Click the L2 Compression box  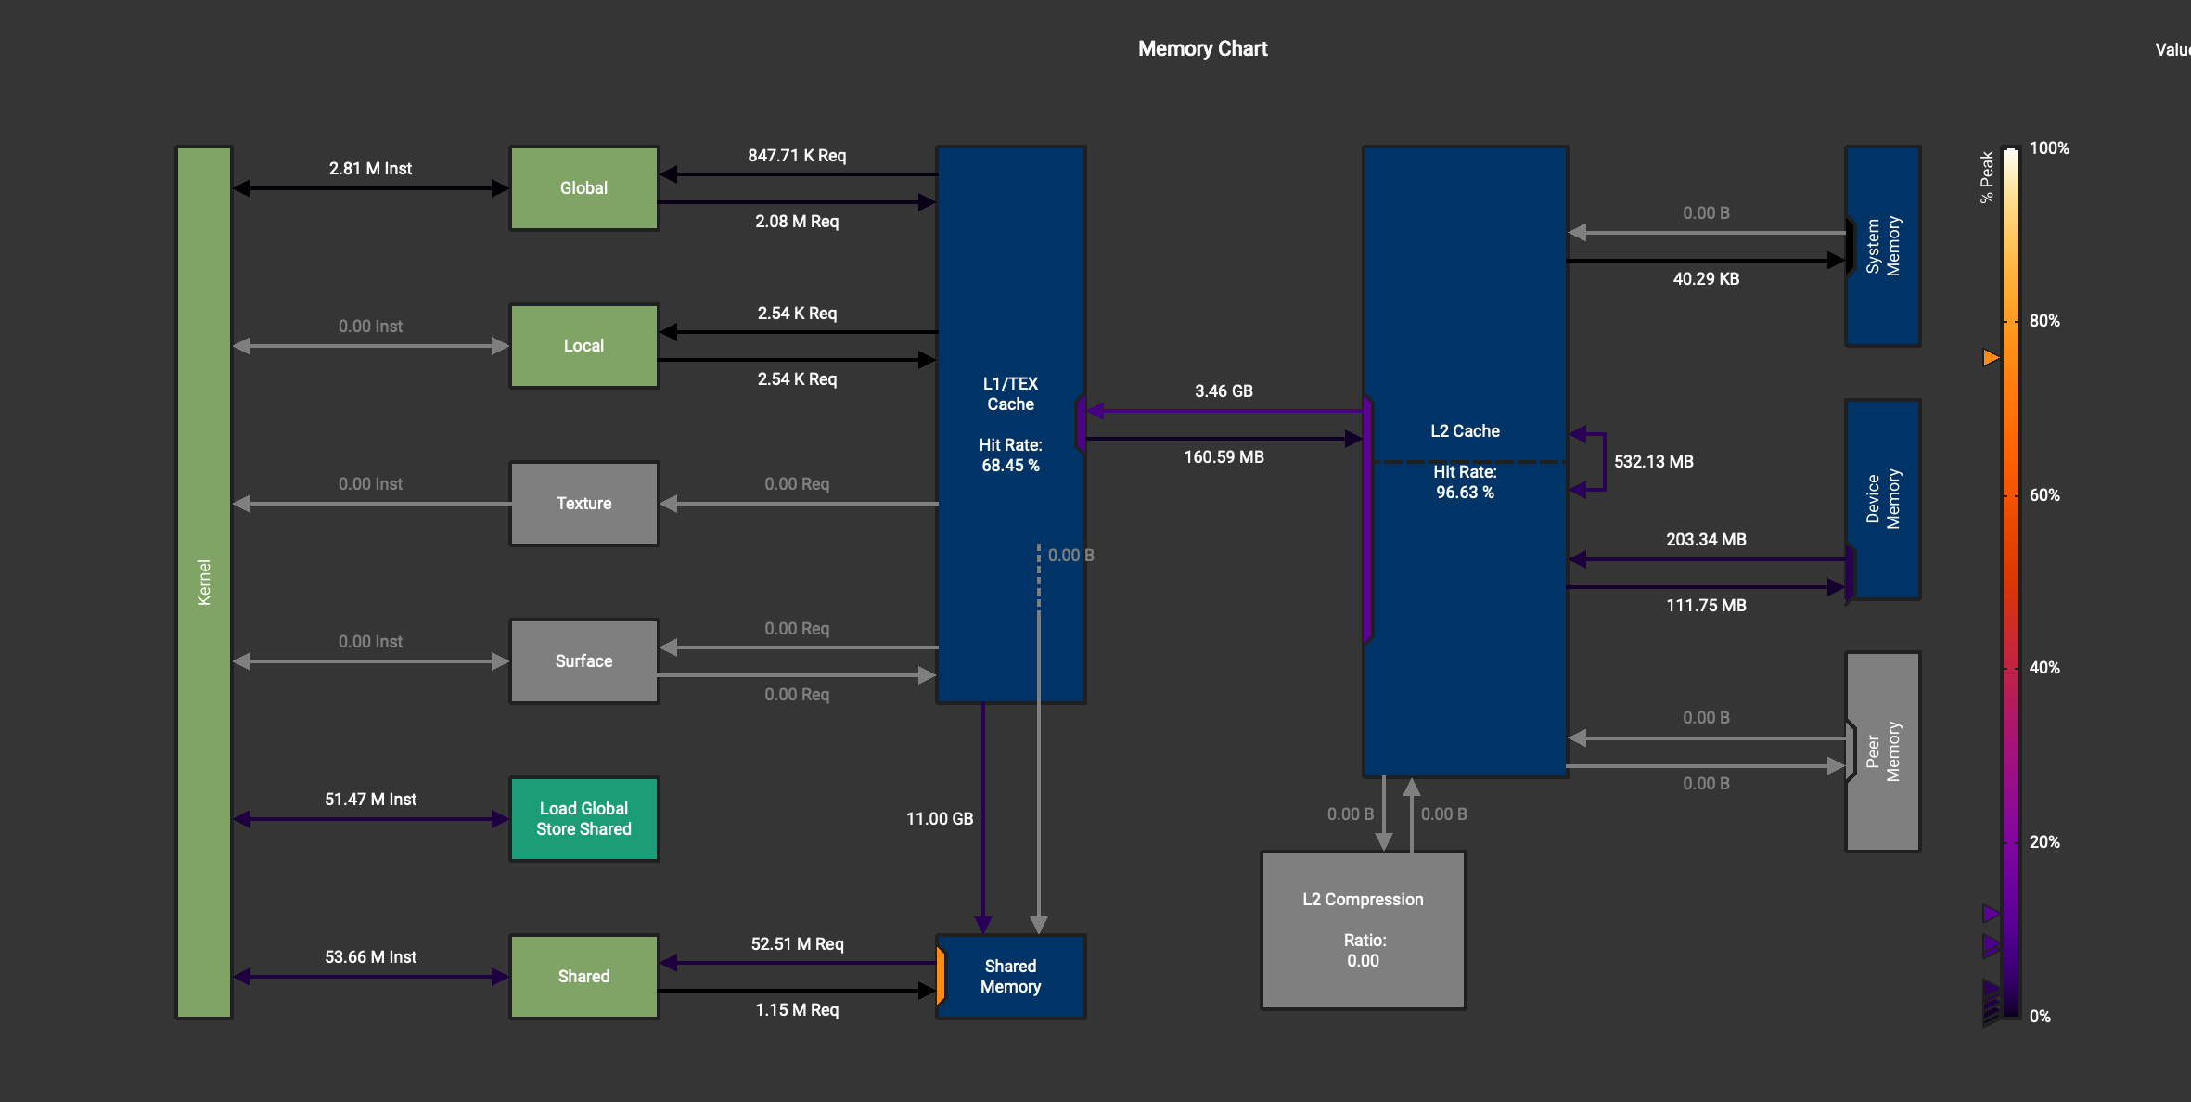coord(1363,930)
